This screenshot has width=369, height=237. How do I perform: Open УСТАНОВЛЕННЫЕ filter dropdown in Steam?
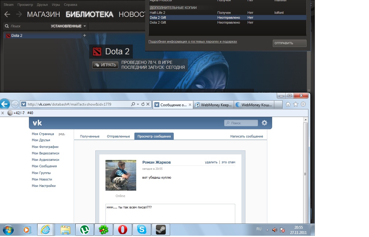click(69, 26)
